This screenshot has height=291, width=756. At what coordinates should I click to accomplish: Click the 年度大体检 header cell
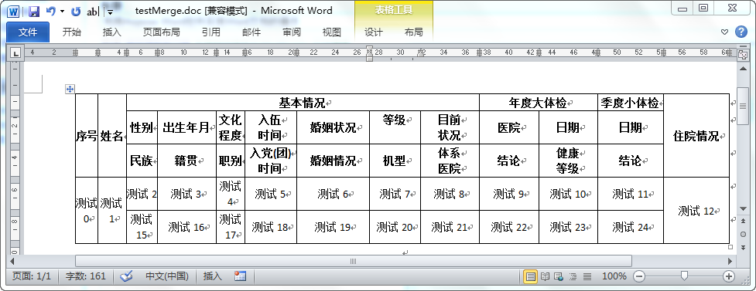coord(539,103)
